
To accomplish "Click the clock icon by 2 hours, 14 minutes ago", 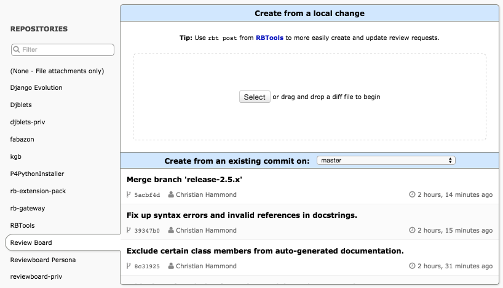I will tap(412, 194).
